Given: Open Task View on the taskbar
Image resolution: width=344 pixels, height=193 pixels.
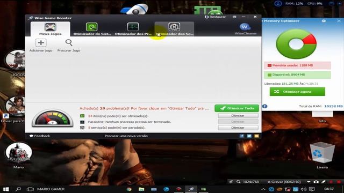Looking at the screenshot, I should (x=30, y=189).
